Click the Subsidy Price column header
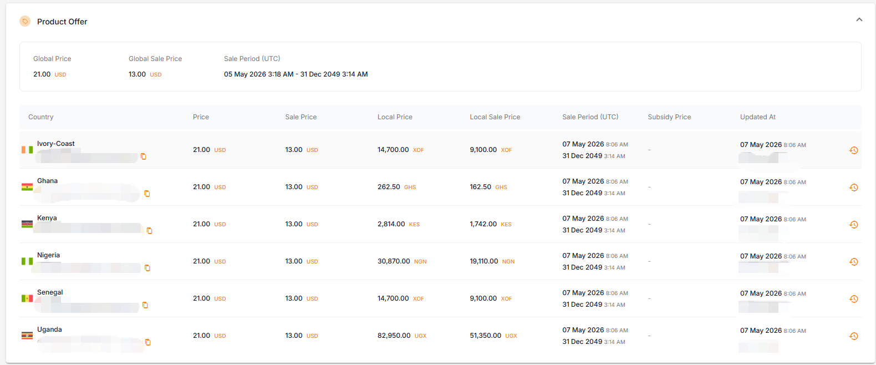The image size is (876, 365). pos(669,117)
